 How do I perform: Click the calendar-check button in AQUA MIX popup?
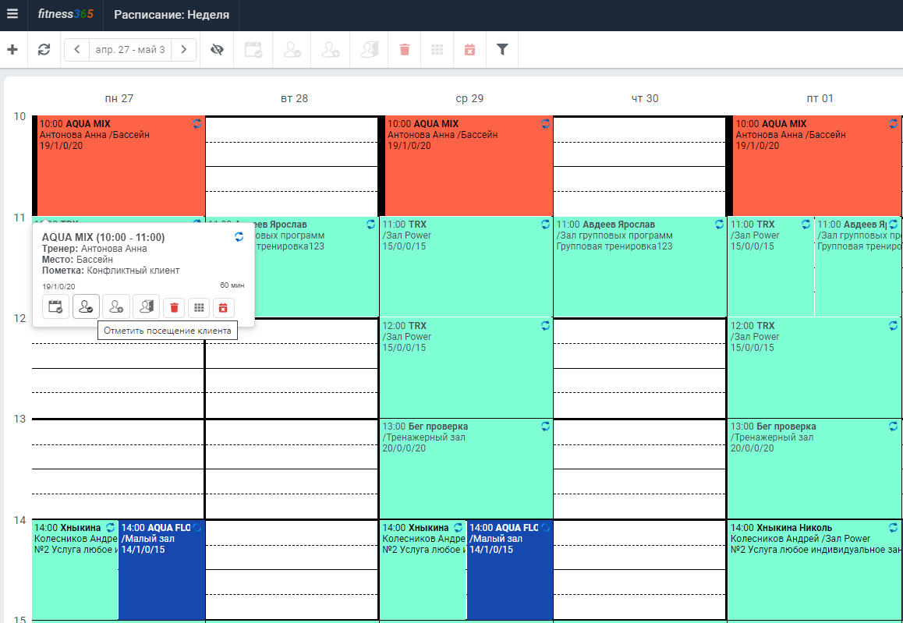coord(56,306)
